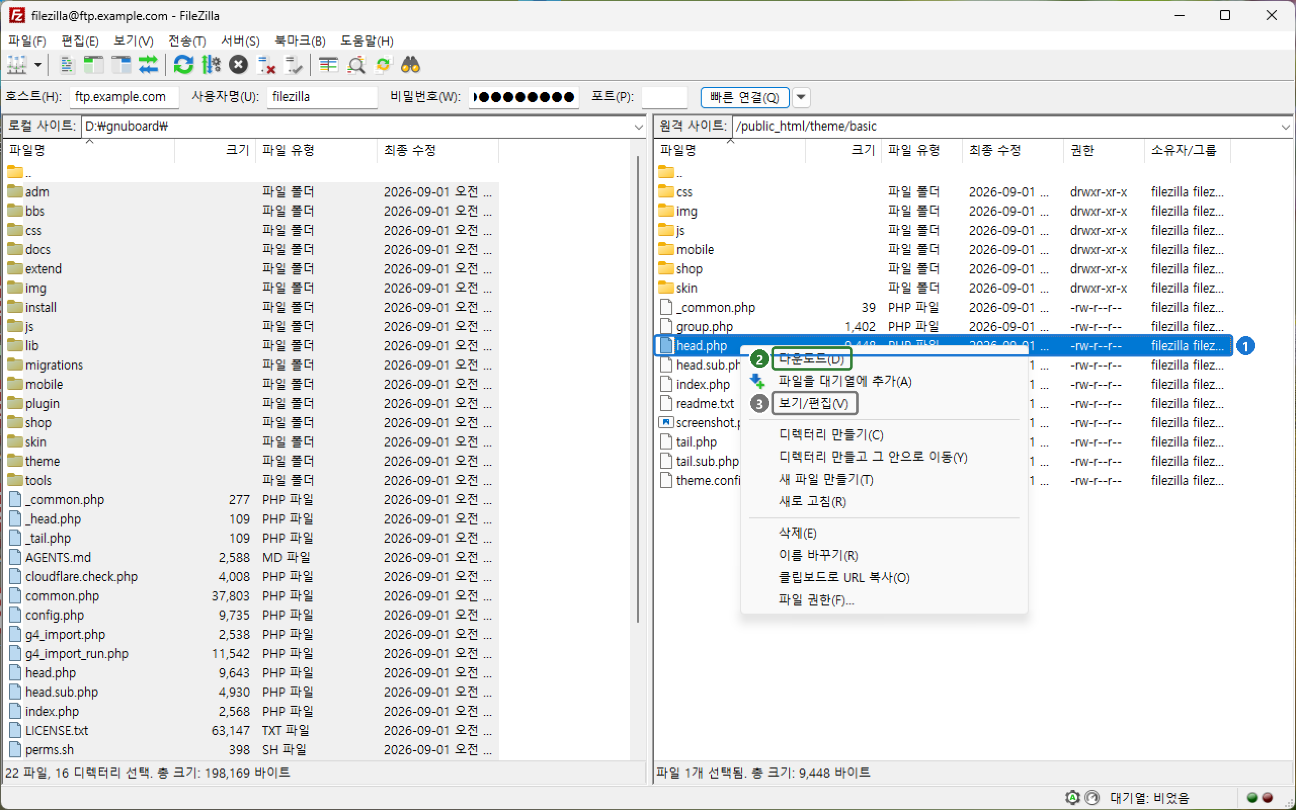This screenshot has height=810, width=1296.
Task: Open the 편집(E) menu
Action: [x=80, y=40]
